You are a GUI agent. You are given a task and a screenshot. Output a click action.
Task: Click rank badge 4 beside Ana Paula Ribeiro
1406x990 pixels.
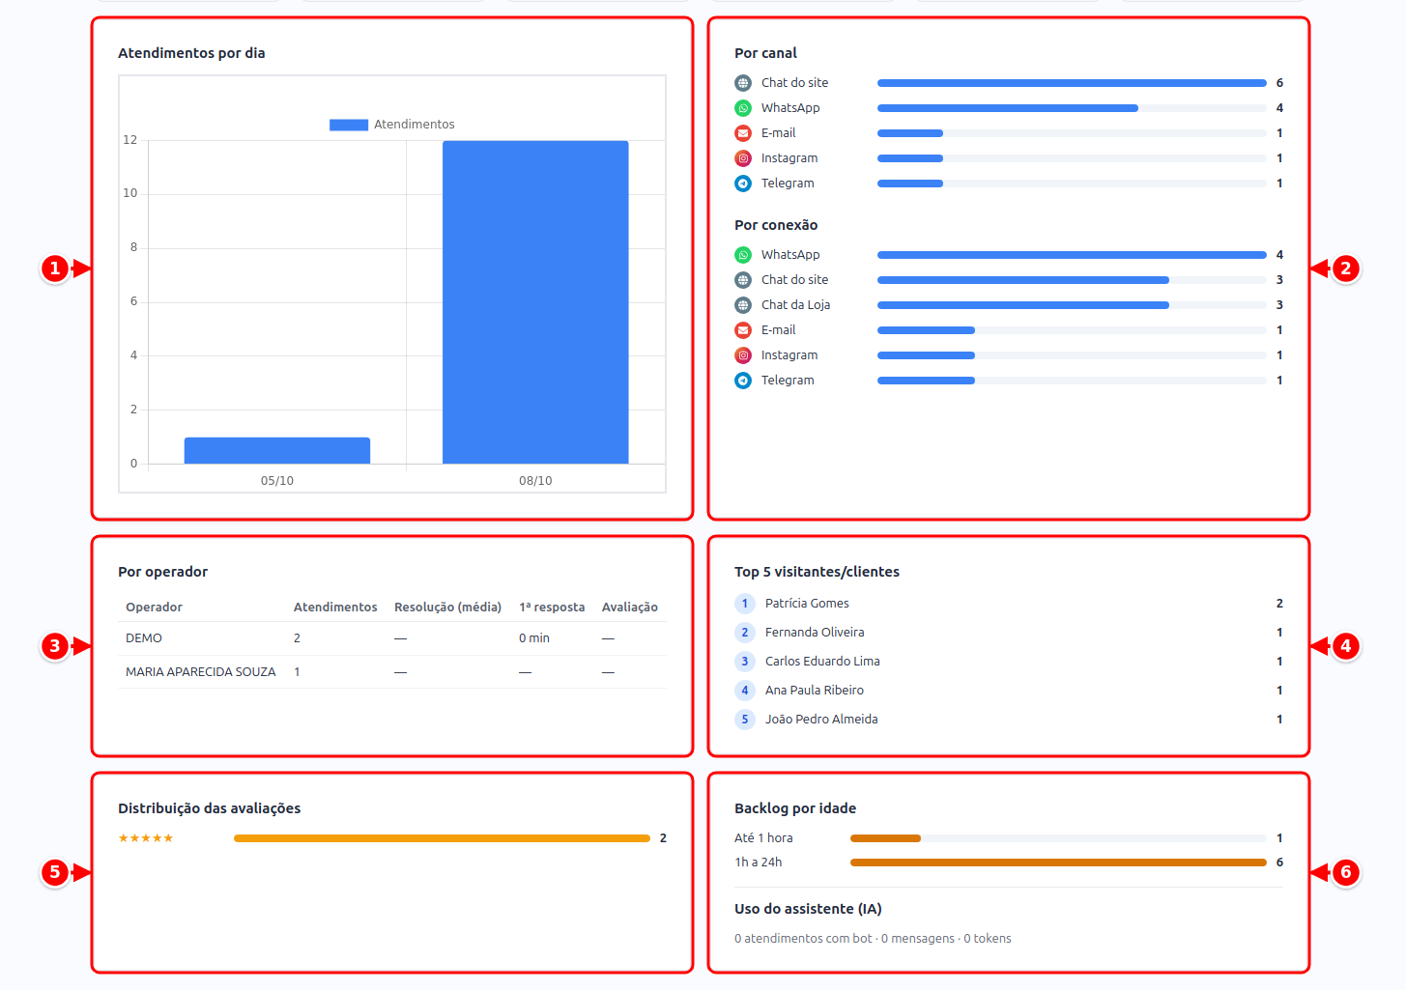click(x=745, y=691)
